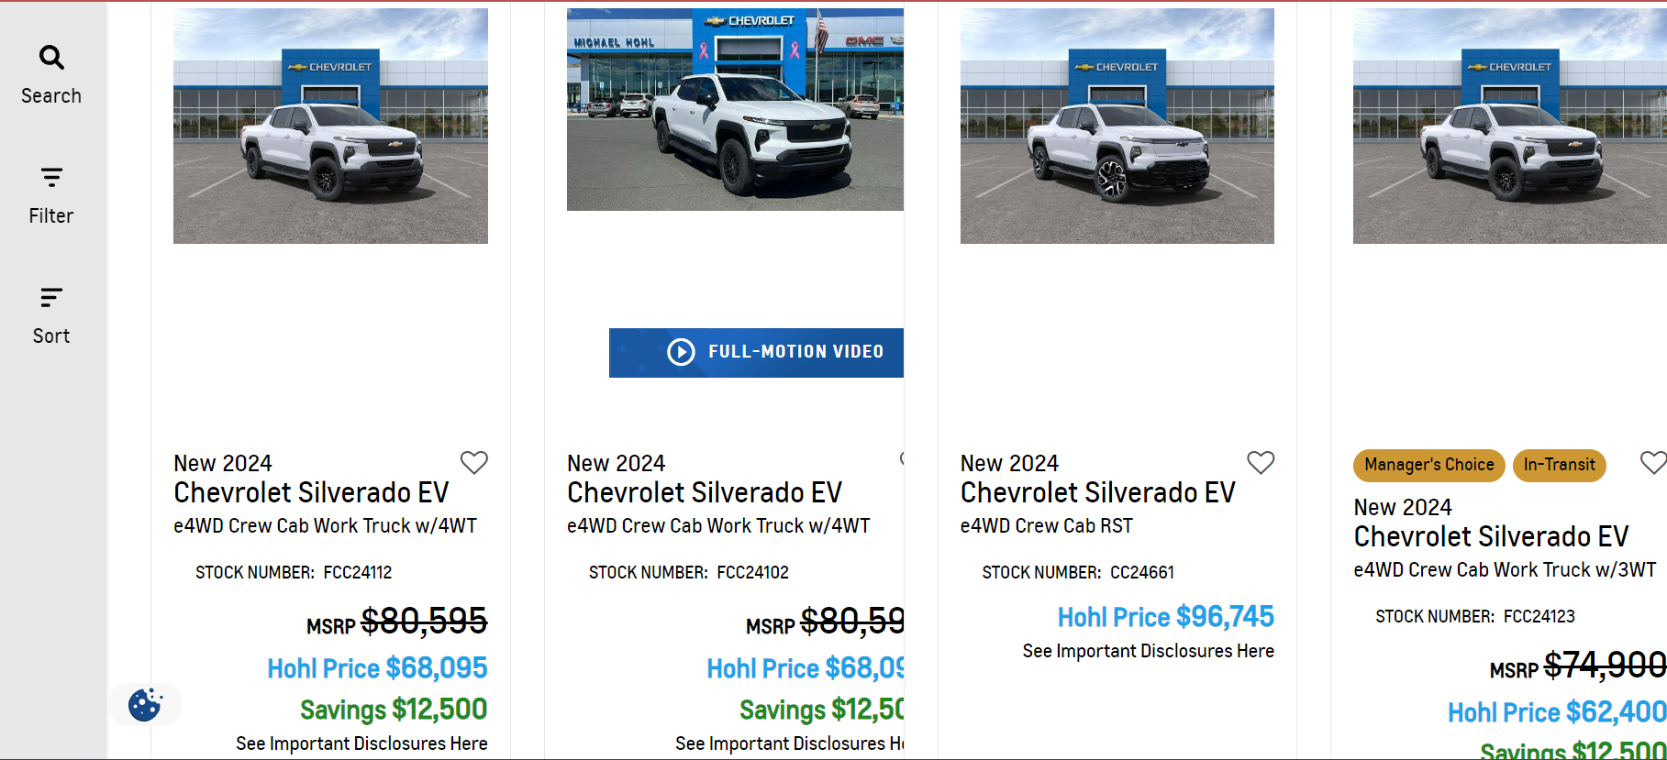Screen dimensions: 1667x760
Task: Click See Important Disclosures under Savings $12,500
Action: pyautogui.click(x=361, y=743)
